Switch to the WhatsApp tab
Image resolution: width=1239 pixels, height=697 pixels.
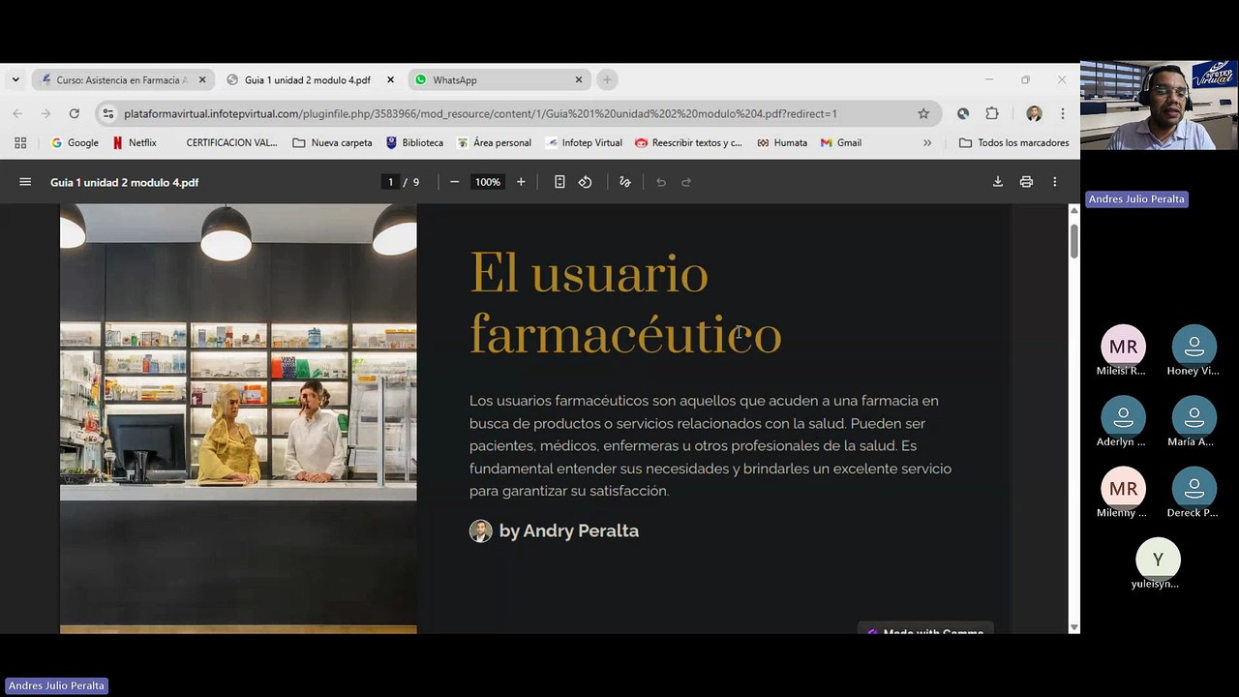(x=499, y=80)
